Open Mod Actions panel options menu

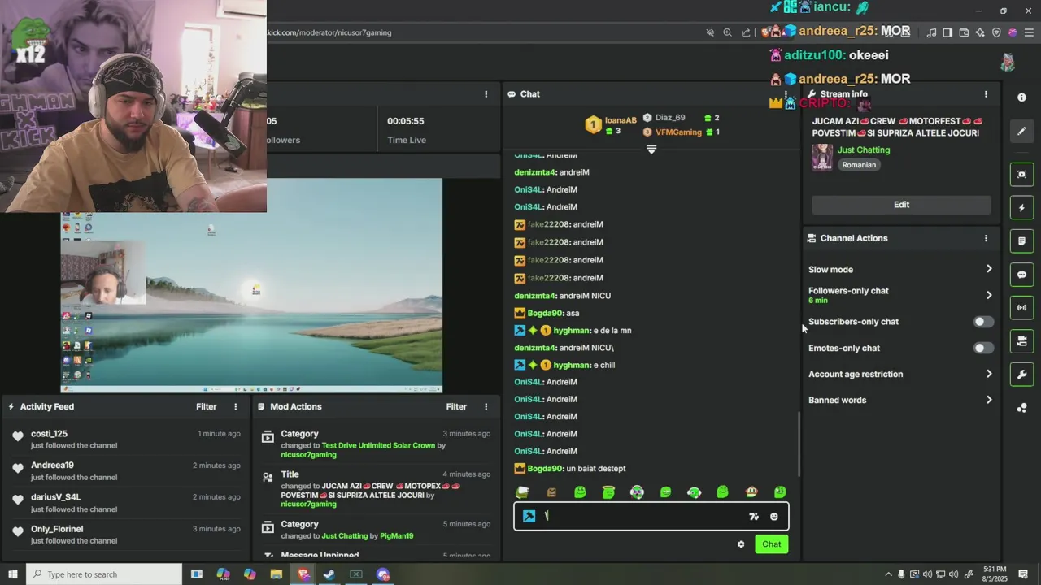486,406
